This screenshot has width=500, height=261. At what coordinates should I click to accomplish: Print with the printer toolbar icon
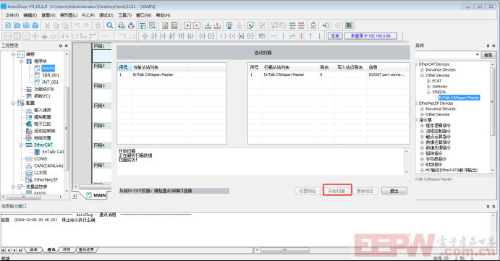coord(131,25)
